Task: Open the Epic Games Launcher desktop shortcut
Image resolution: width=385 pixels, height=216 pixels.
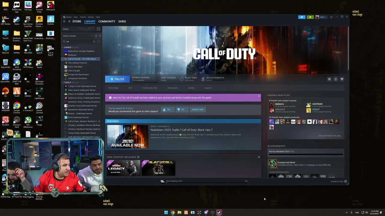Action: click(x=28, y=20)
